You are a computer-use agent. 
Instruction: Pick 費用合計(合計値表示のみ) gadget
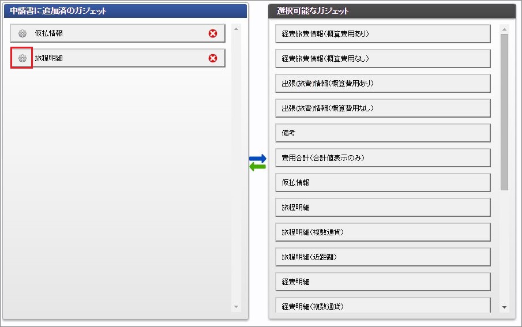(383, 158)
